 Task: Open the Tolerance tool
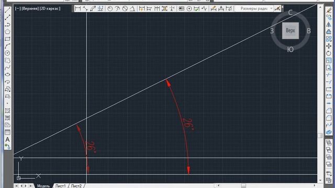tap(182, 8)
